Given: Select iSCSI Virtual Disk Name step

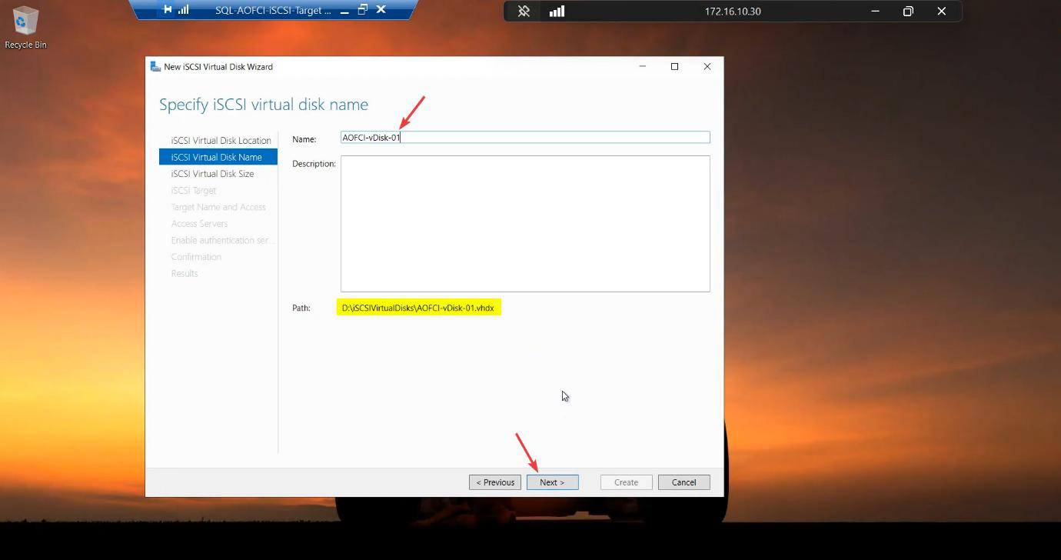Looking at the screenshot, I should click(218, 157).
